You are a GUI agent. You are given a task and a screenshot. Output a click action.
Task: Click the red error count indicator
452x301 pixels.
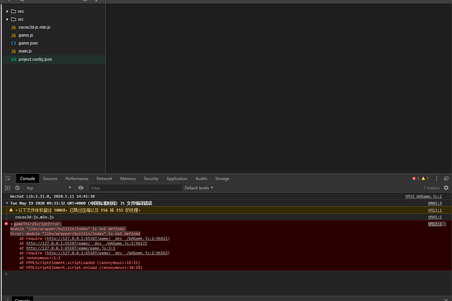click(416, 178)
